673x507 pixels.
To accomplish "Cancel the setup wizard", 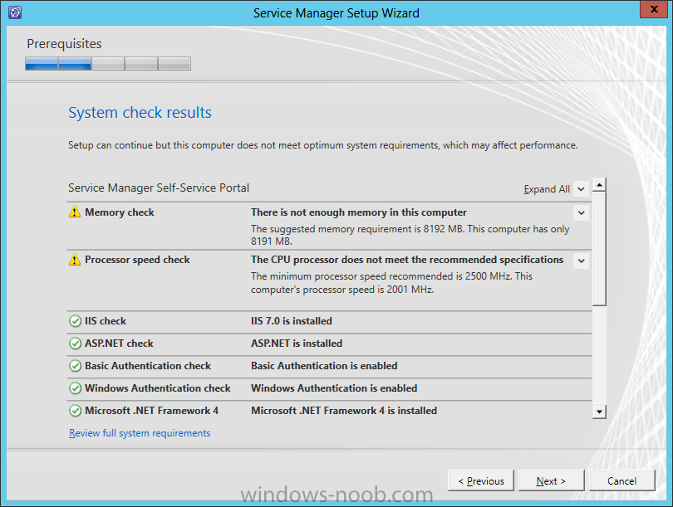I will click(x=621, y=480).
